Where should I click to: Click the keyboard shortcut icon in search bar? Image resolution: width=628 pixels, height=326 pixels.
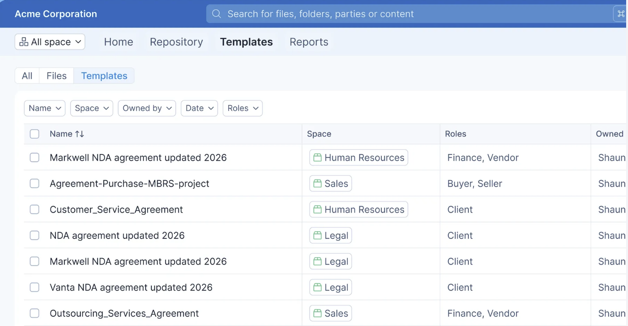coord(621,14)
